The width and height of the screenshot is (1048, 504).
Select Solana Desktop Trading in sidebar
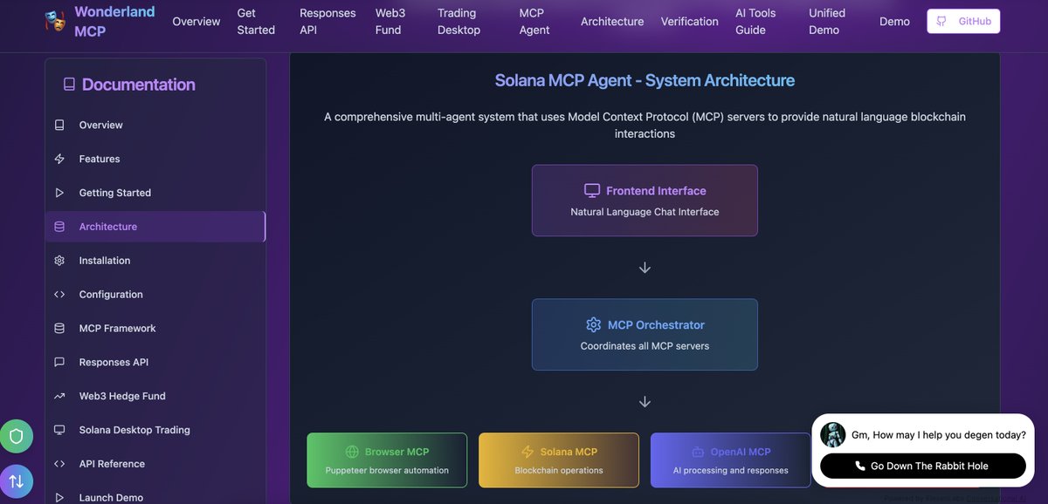coord(155,430)
